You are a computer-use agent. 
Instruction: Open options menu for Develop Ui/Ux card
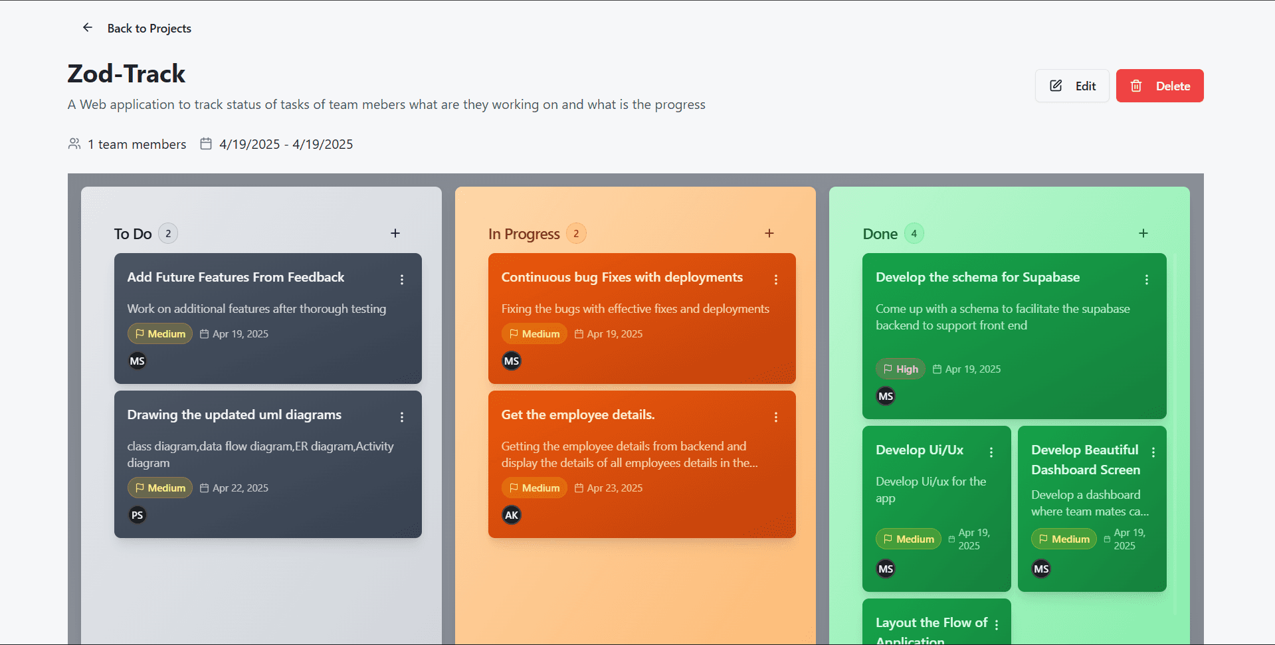coord(991,452)
